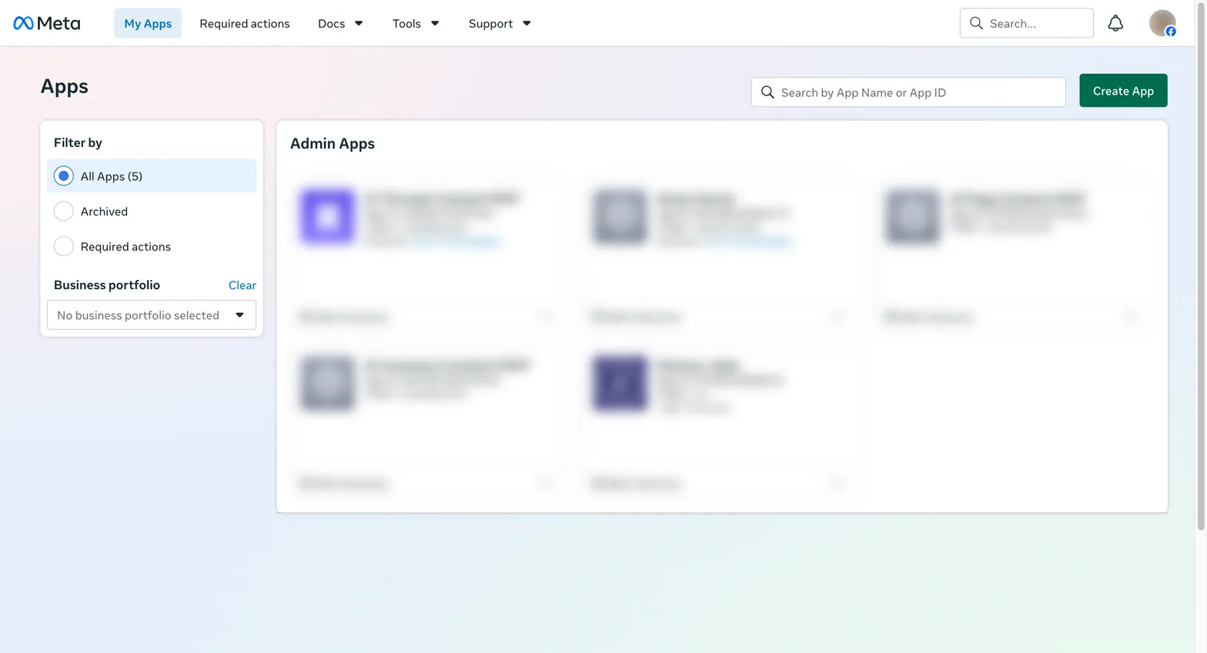Select the Required actions filter radio

[64, 247]
